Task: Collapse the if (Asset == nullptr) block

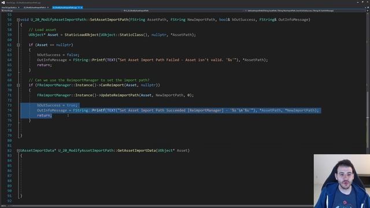Action: (18, 45)
